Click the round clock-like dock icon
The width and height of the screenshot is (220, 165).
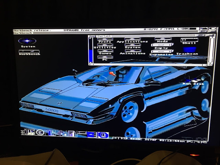tap(40, 132)
